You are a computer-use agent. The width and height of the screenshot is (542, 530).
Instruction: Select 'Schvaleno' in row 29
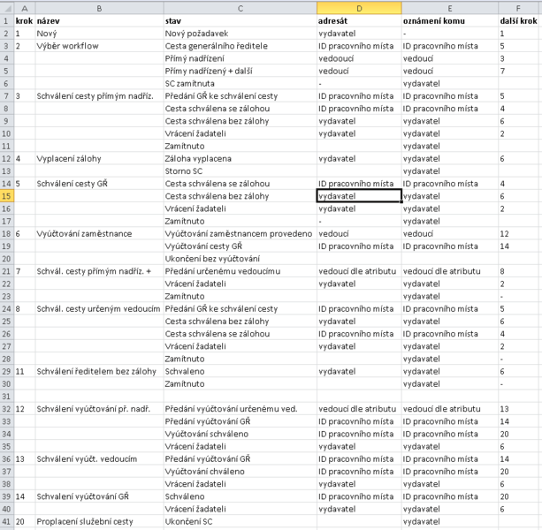pyautogui.click(x=240, y=372)
